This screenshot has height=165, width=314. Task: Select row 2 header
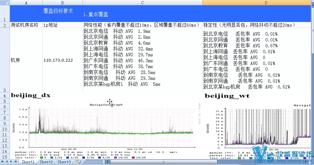5,25
